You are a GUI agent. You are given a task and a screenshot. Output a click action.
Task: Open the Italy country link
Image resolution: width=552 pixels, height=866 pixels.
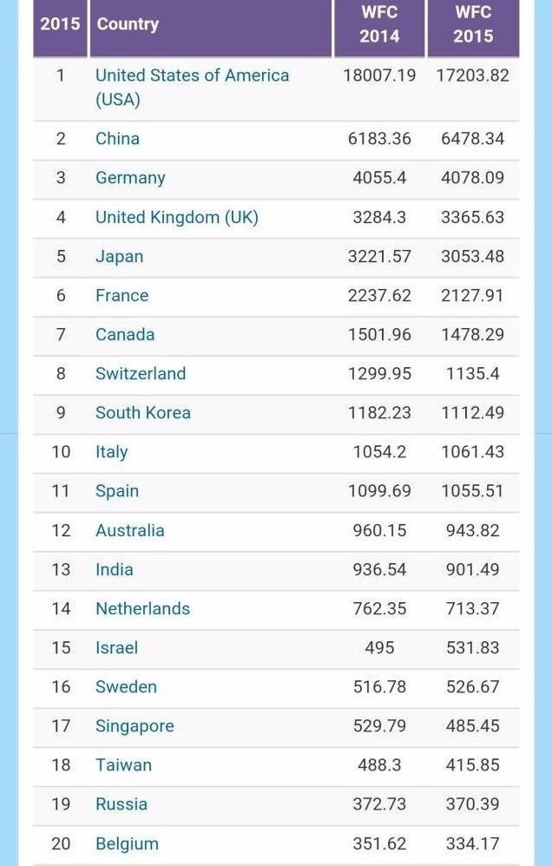(x=112, y=452)
